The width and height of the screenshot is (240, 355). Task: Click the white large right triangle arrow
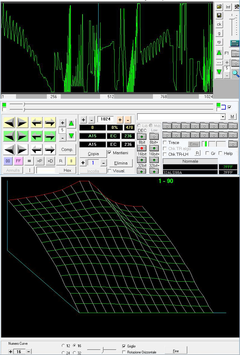click(22, 149)
